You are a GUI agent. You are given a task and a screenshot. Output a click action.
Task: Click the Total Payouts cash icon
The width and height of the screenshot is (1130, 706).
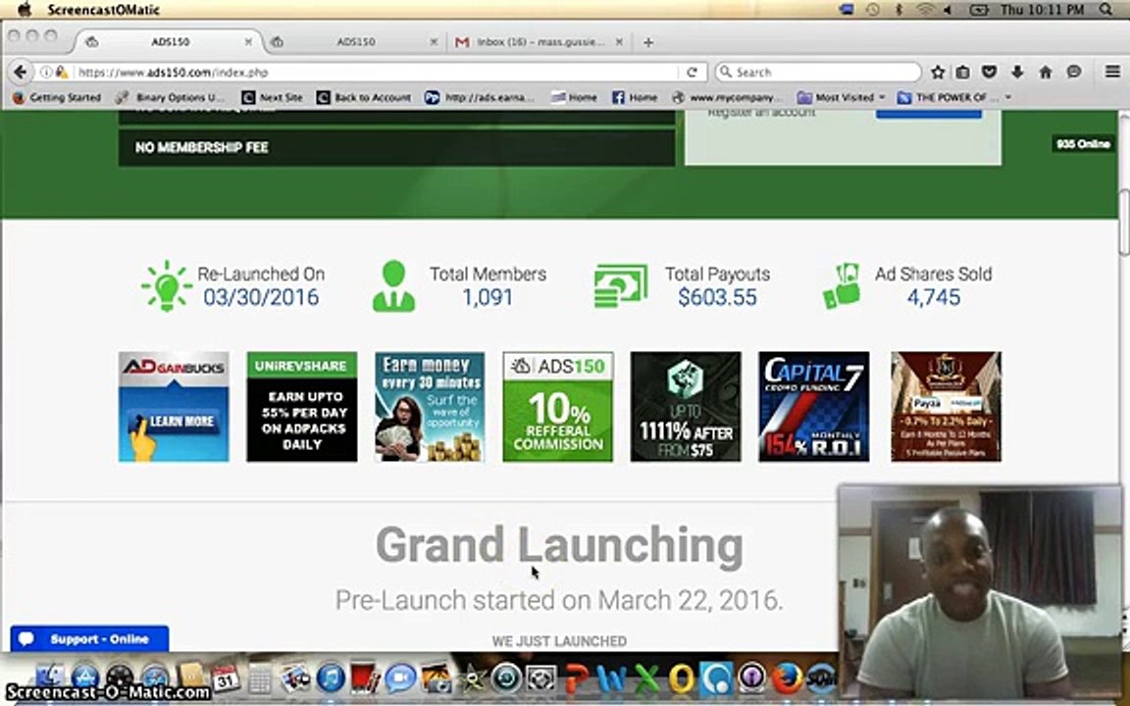pyautogui.click(x=621, y=286)
